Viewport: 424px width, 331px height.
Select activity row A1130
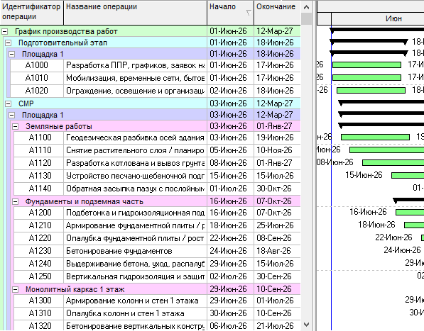tap(158, 176)
